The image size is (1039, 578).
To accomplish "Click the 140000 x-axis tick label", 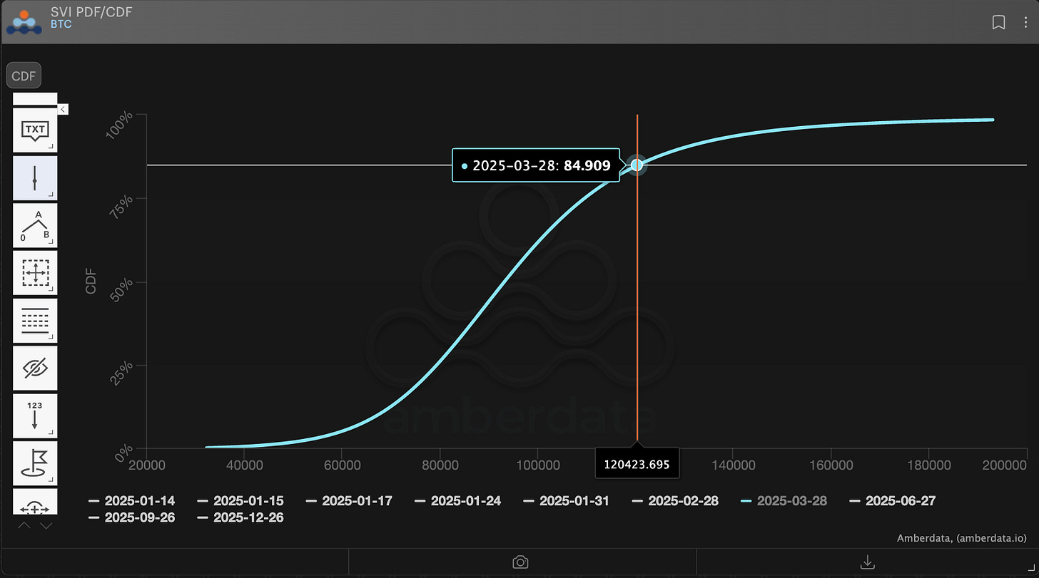I will point(734,465).
